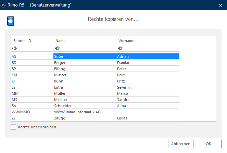Select the user row Müller
The width and height of the screenshot is (227, 153).
(95, 93)
